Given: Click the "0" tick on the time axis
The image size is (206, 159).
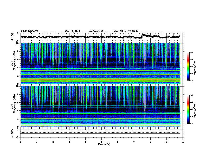Looking at the screenshot, I should point(21,142).
